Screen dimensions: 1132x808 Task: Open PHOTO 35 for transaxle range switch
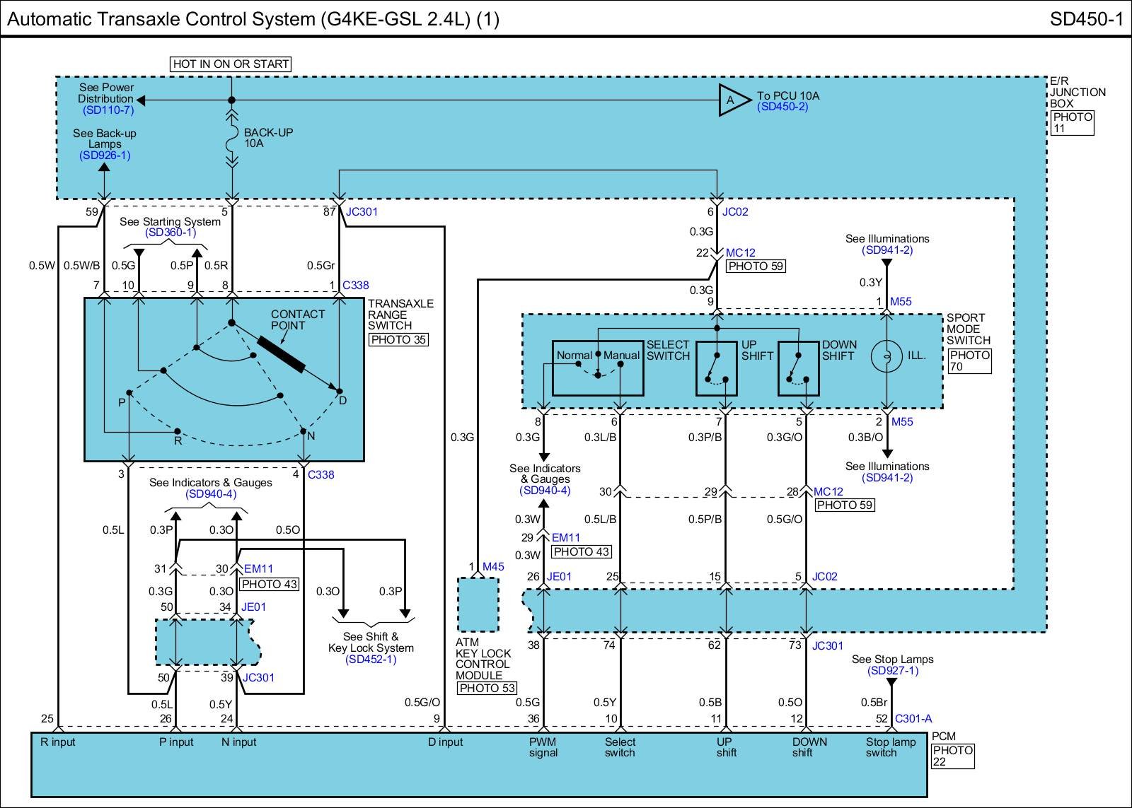click(x=398, y=340)
